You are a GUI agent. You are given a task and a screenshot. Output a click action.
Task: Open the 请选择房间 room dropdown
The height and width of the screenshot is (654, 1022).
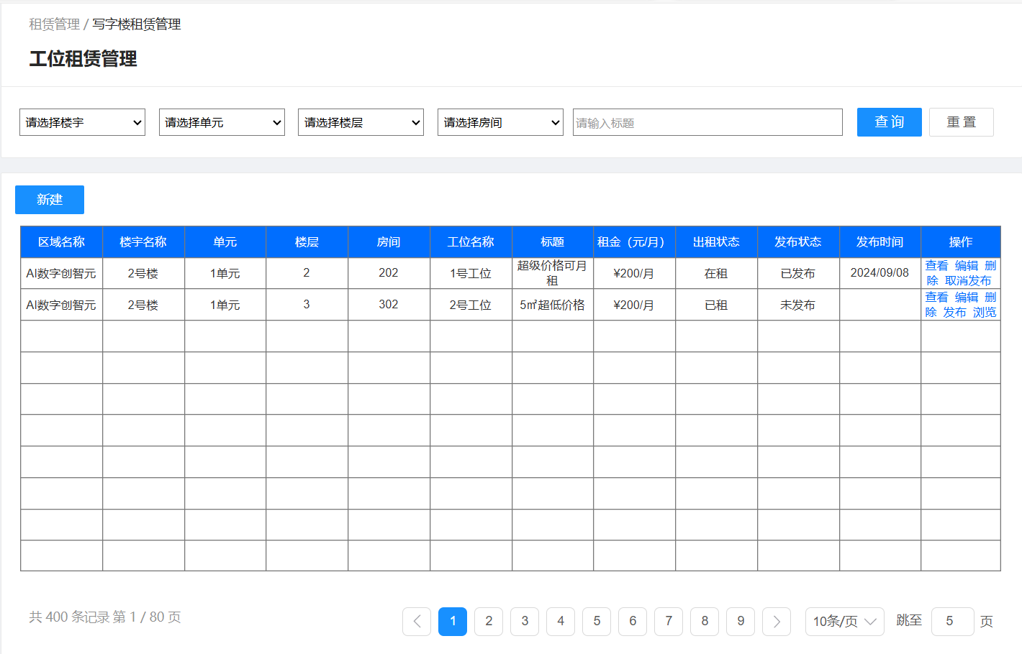click(500, 122)
